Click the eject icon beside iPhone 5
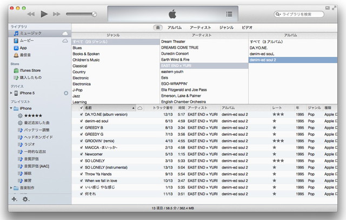This screenshot has height=220, width=346. 66,93
